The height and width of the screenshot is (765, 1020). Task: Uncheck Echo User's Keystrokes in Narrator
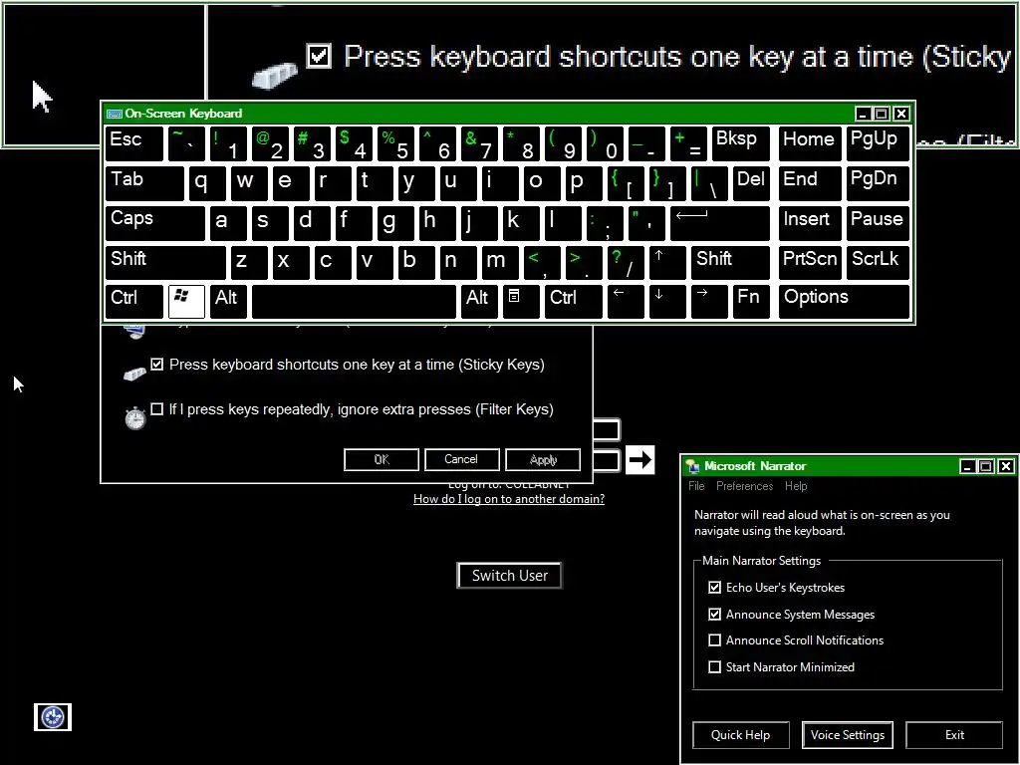714,588
